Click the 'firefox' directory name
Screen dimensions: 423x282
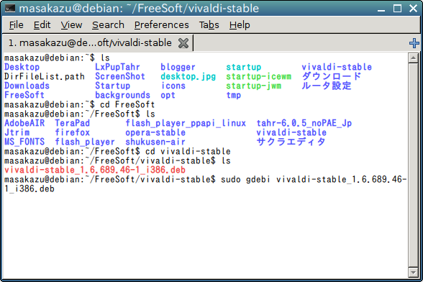72,132
